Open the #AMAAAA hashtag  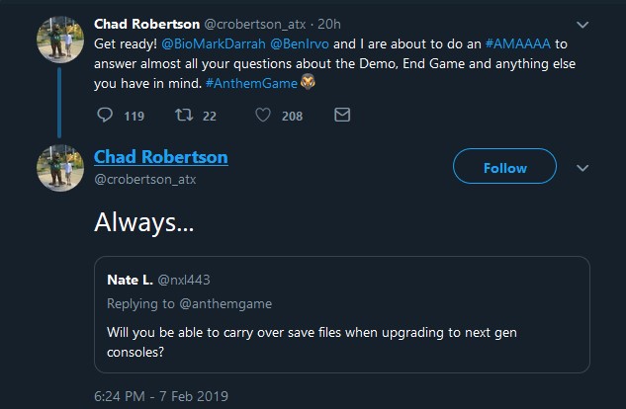[x=517, y=43]
